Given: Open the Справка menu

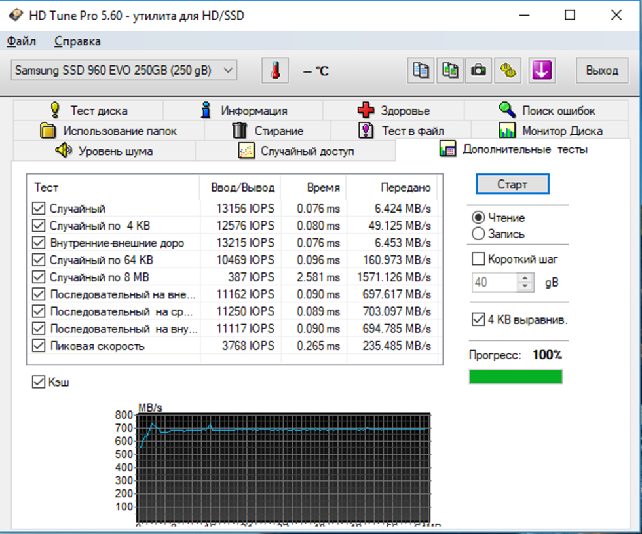Looking at the screenshot, I should (77, 41).
